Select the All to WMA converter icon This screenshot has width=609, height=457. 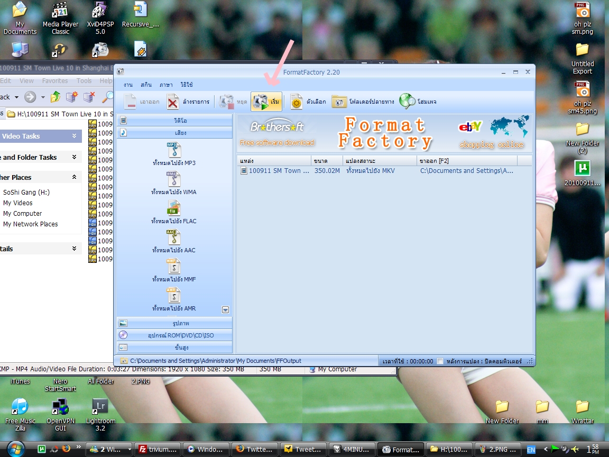point(174,179)
